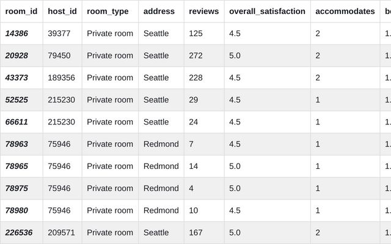
Task: Select host ID 39377 cell
Action: point(59,34)
